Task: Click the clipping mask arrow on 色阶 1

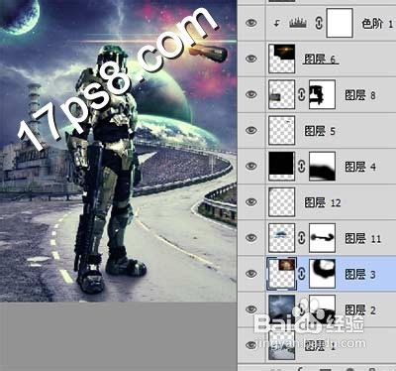Action: tap(277, 24)
